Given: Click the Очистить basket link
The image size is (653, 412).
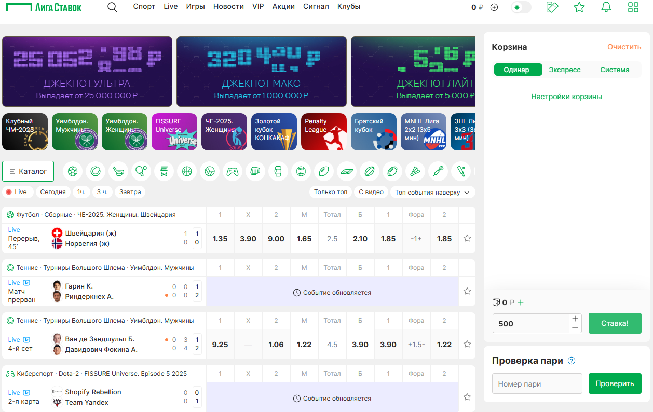Looking at the screenshot, I should 624,47.
